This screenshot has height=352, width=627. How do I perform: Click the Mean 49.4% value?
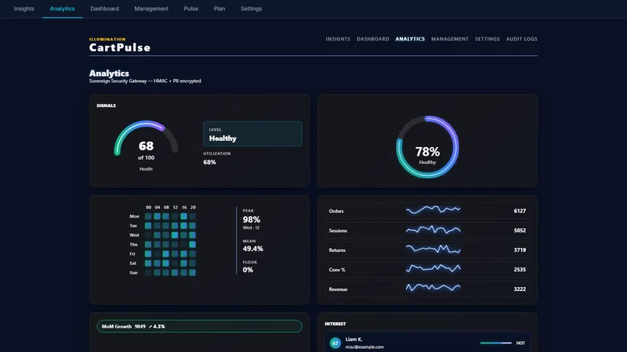coord(252,249)
